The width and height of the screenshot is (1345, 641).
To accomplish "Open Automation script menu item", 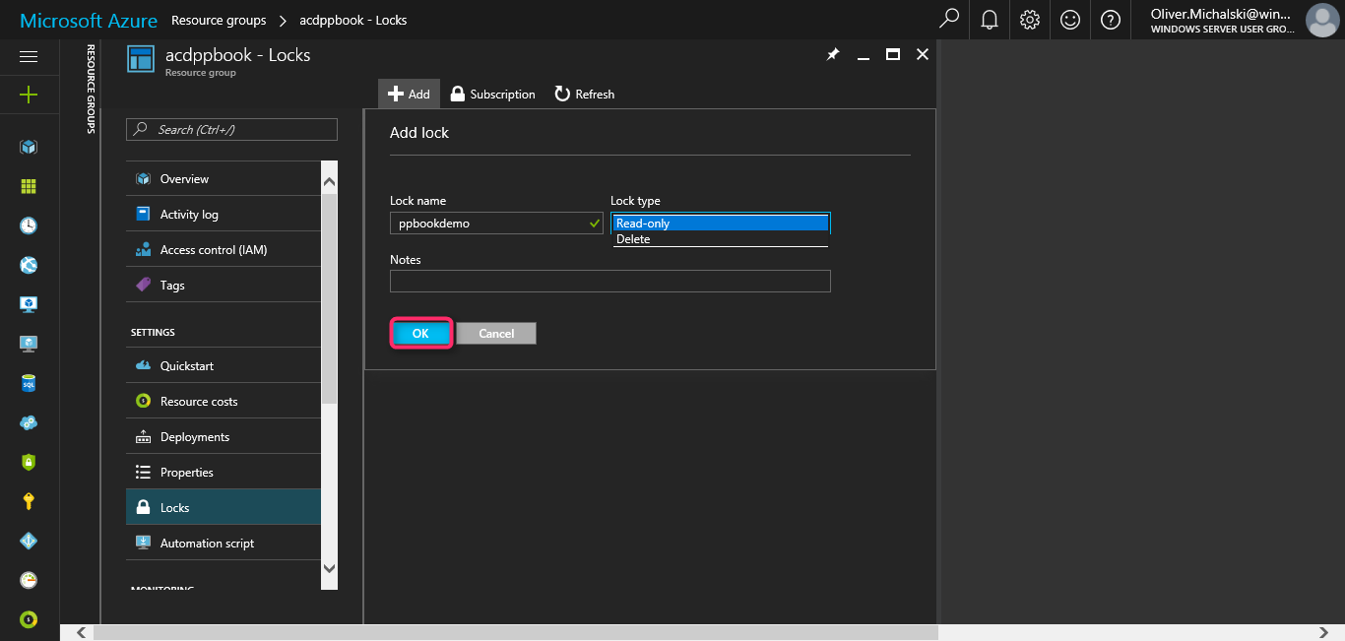I will 224,544.
